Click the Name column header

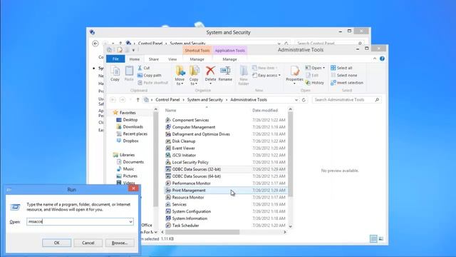click(171, 111)
